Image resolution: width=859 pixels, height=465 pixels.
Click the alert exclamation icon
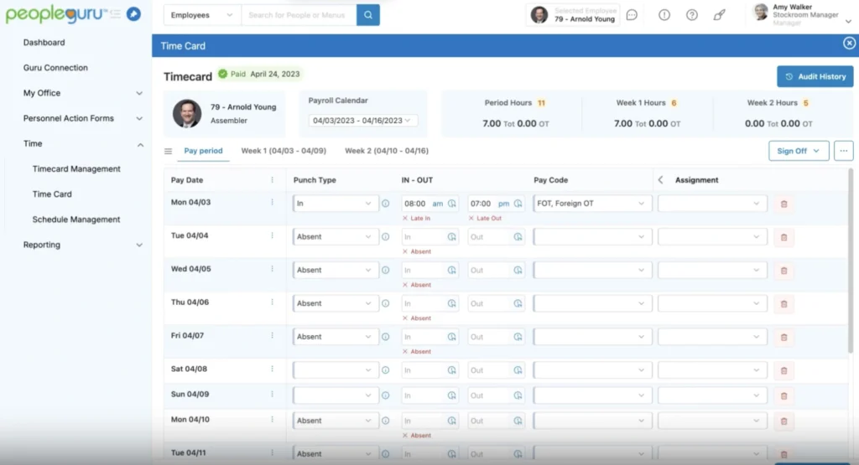coord(664,15)
